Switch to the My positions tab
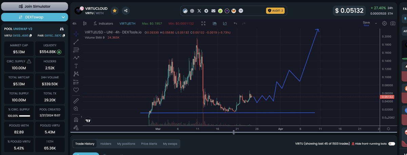 [126, 144]
